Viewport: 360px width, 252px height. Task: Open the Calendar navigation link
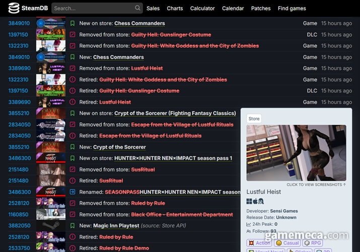pyautogui.click(x=233, y=8)
